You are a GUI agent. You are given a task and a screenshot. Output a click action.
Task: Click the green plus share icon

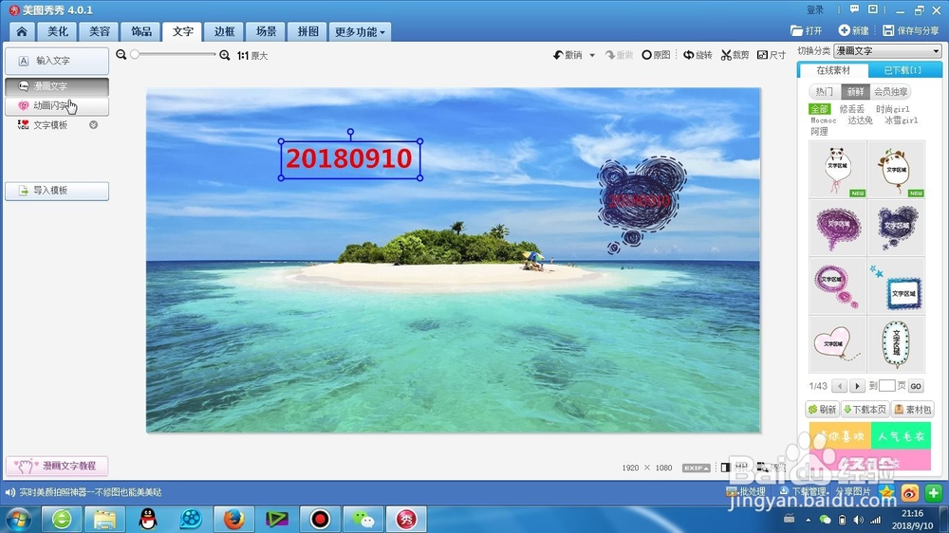point(933,493)
